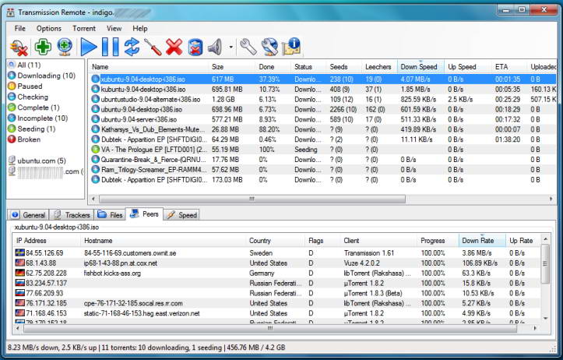Open dropdown arrow next to speaker icon
The height and width of the screenshot is (360, 563).
point(230,47)
